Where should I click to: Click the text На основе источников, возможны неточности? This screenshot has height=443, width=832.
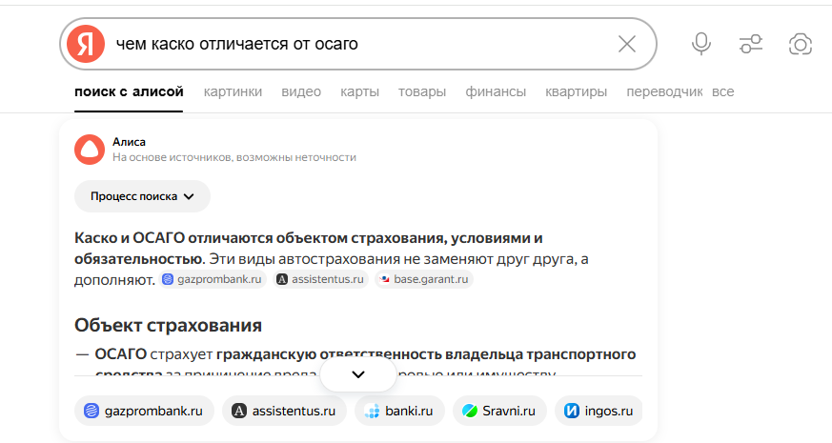click(x=234, y=157)
